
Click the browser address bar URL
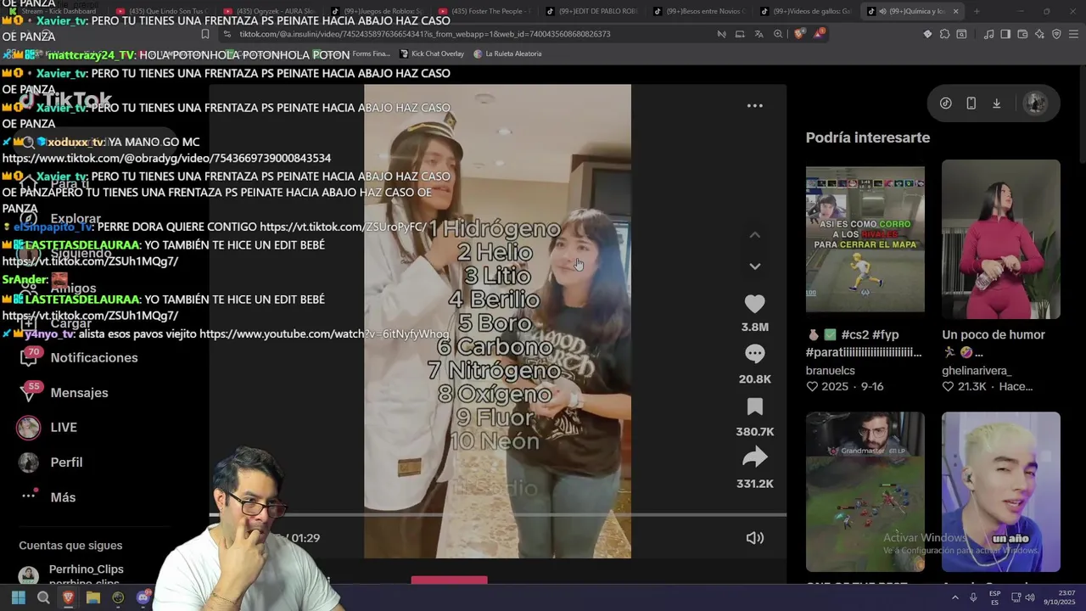(x=424, y=34)
